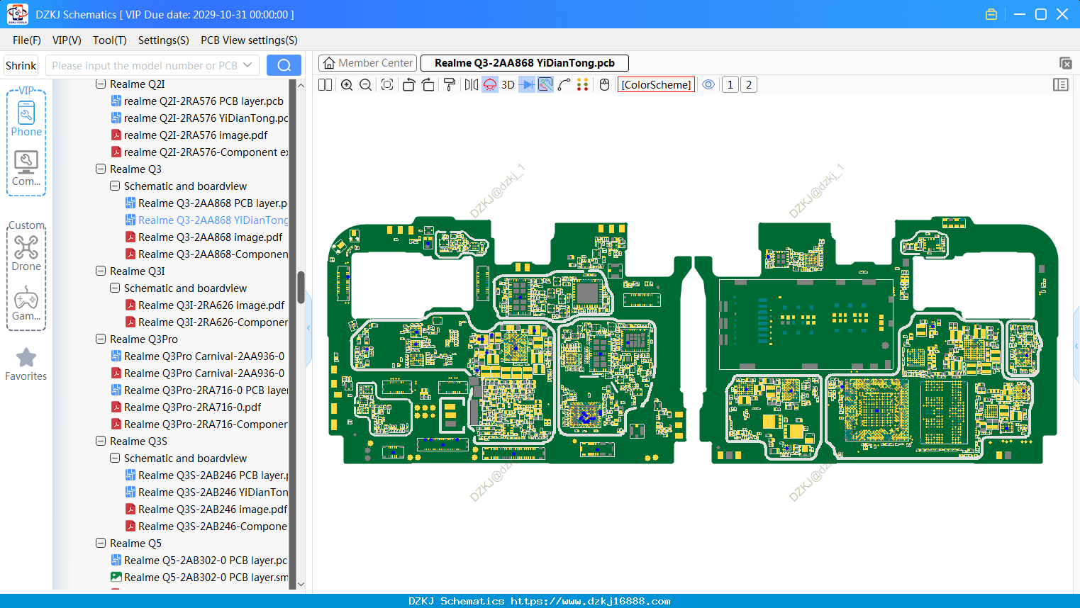This screenshot has width=1080, height=608.
Task: Click the mouse settings icon
Action: (605, 85)
